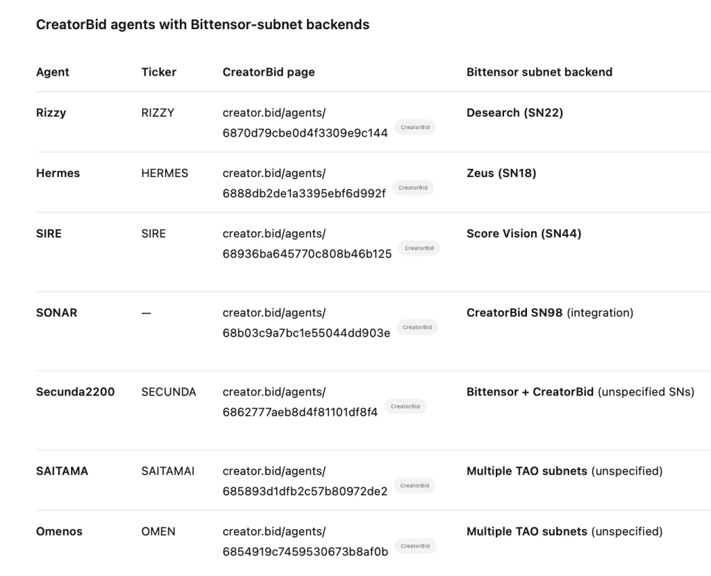The height and width of the screenshot is (576, 711).
Task: Click the CreatorBid source badge in Omenos row
Action: [x=415, y=545]
